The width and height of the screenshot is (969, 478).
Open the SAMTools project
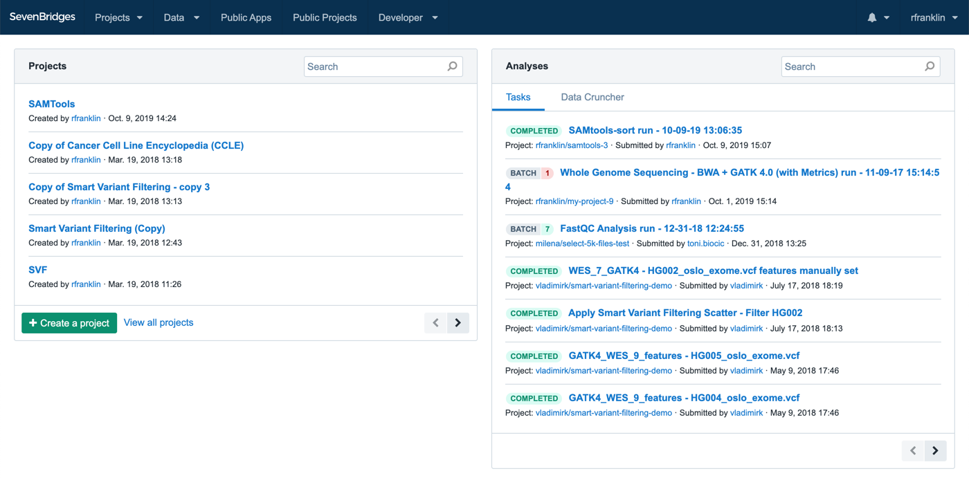click(x=52, y=104)
